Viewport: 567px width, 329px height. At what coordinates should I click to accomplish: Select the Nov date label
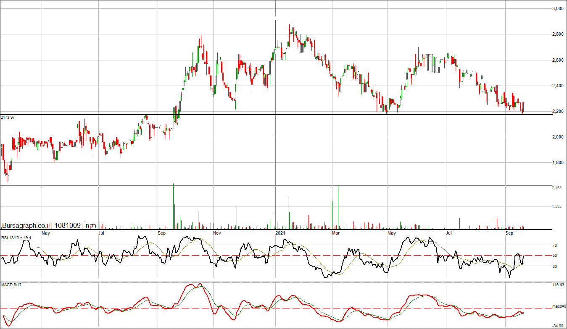point(217,232)
